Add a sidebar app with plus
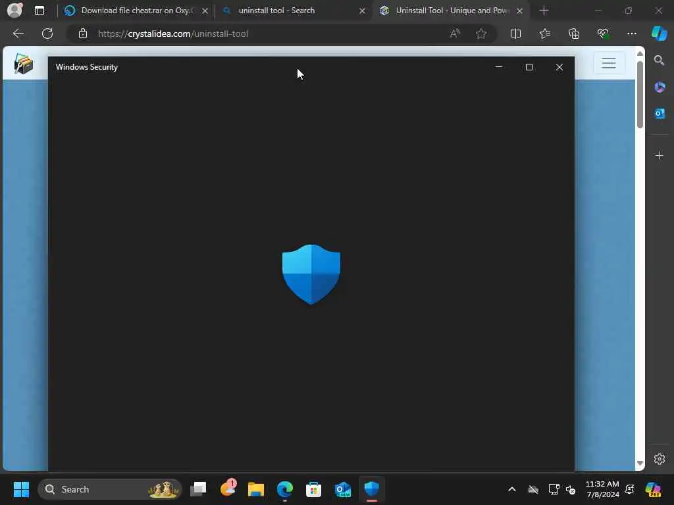Screen dimensions: 674x505 660,155
